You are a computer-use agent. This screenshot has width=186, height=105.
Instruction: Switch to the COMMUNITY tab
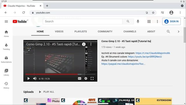[105, 32]
